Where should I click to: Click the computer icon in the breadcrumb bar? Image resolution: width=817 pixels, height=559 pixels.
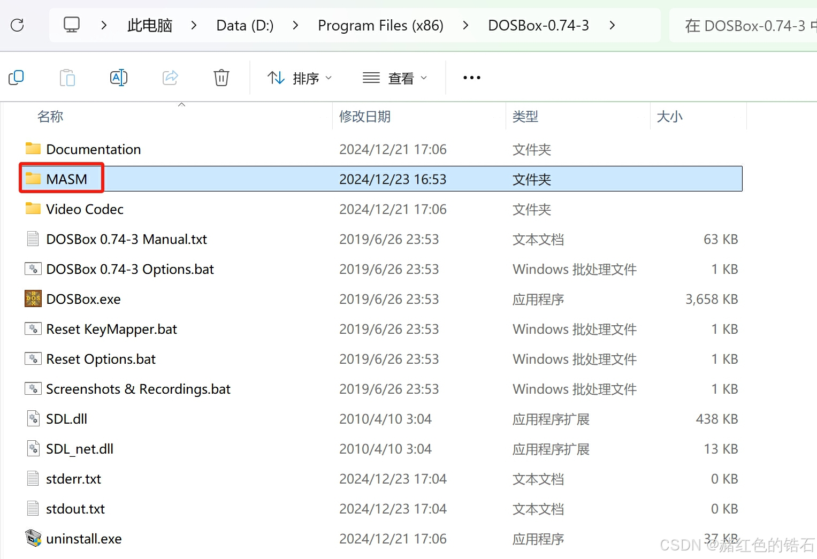click(71, 25)
